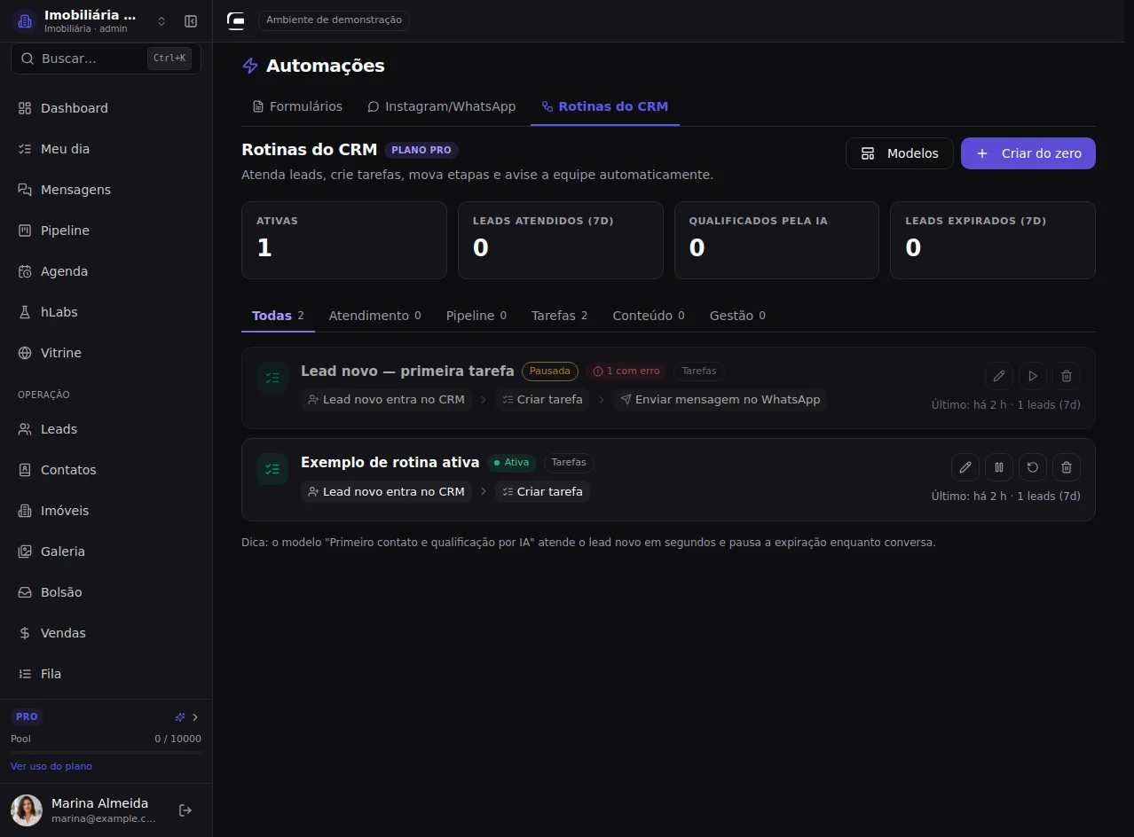Open Bolsão in the sidebar
Image resolution: width=1134 pixels, height=837 pixels.
[x=106, y=592]
